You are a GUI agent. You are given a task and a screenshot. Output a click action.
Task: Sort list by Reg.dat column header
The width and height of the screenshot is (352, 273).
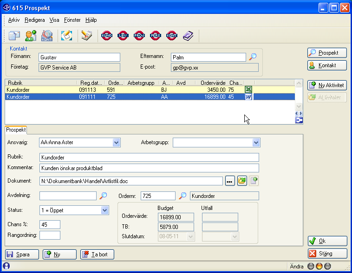[91, 83]
